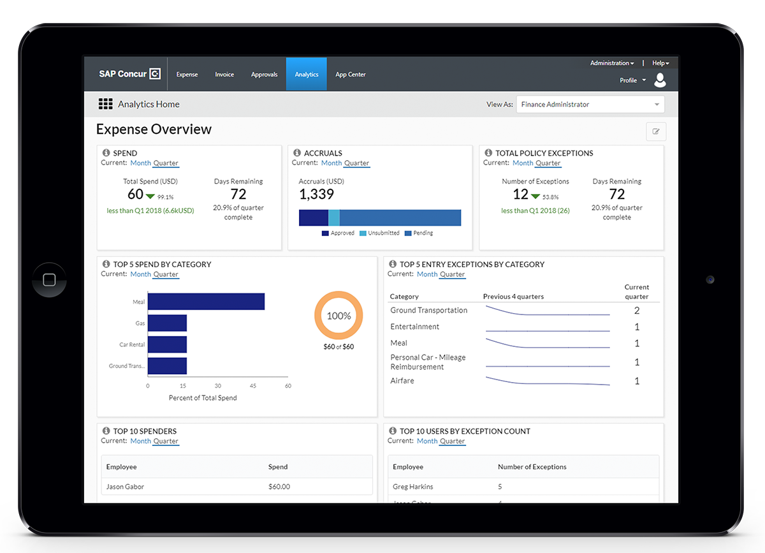Click the profile avatar icon

click(660, 80)
